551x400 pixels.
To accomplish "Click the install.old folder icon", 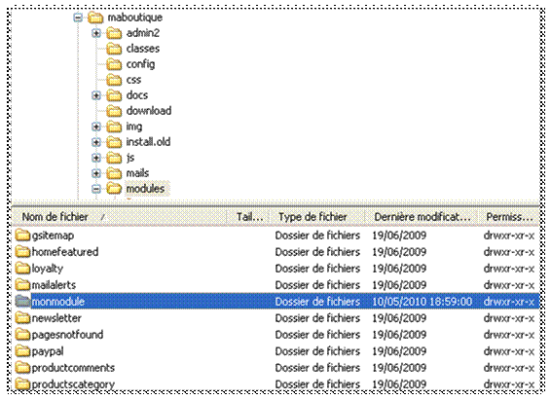I will (114, 142).
